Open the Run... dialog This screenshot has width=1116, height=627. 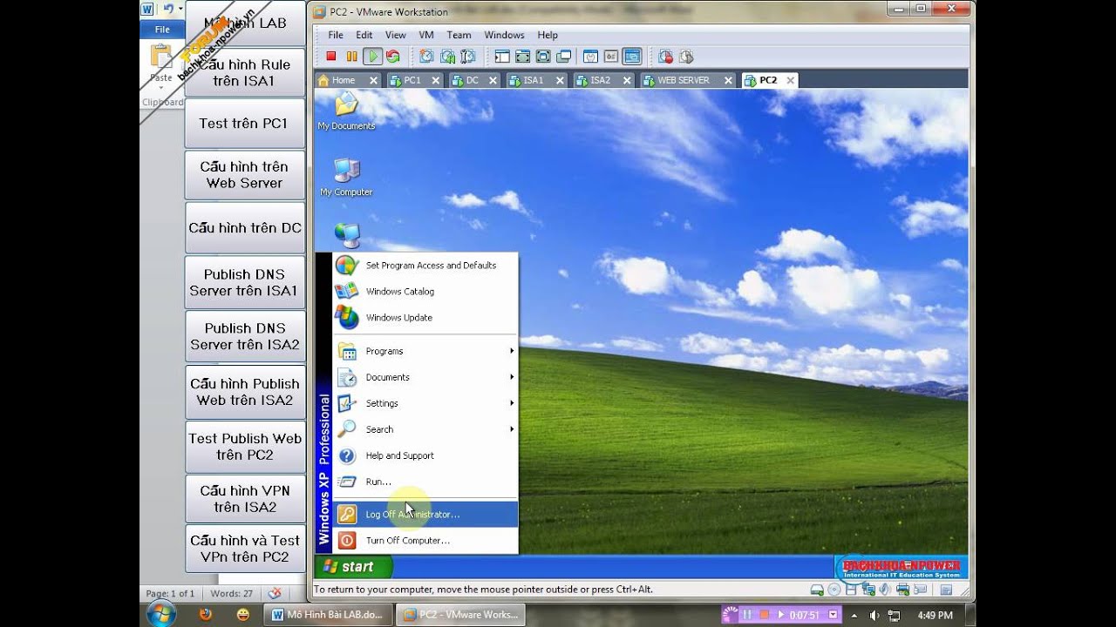pos(425,482)
